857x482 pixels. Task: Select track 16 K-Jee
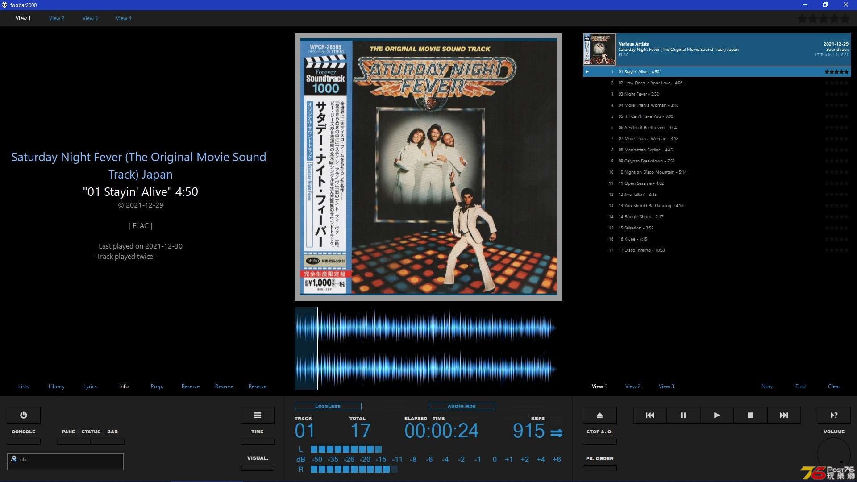(717, 239)
